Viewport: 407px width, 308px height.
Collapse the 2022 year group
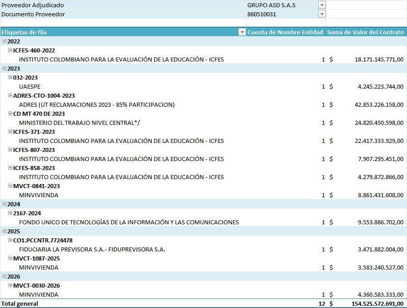(x=4, y=41)
